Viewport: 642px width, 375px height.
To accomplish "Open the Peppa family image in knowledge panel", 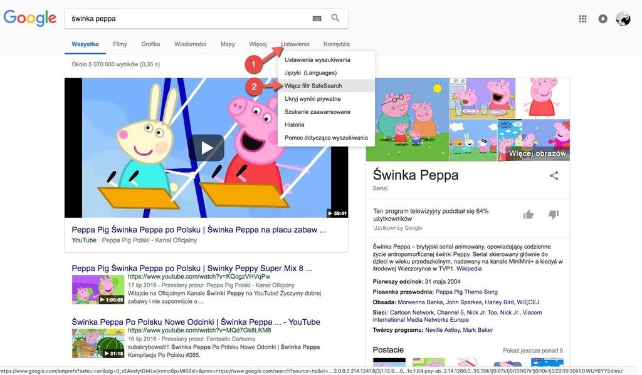I will coord(408,120).
